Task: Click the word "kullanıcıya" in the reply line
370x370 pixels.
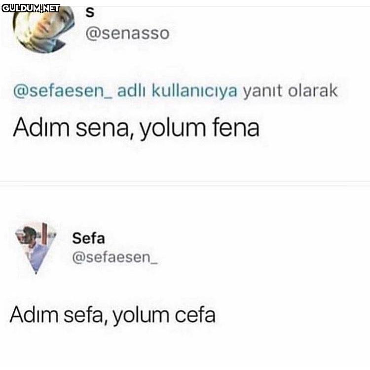Action: tap(194, 91)
